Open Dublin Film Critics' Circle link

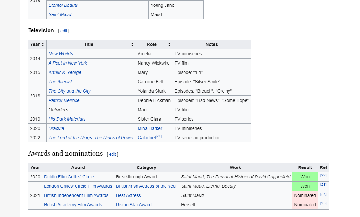click(x=69, y=177)
